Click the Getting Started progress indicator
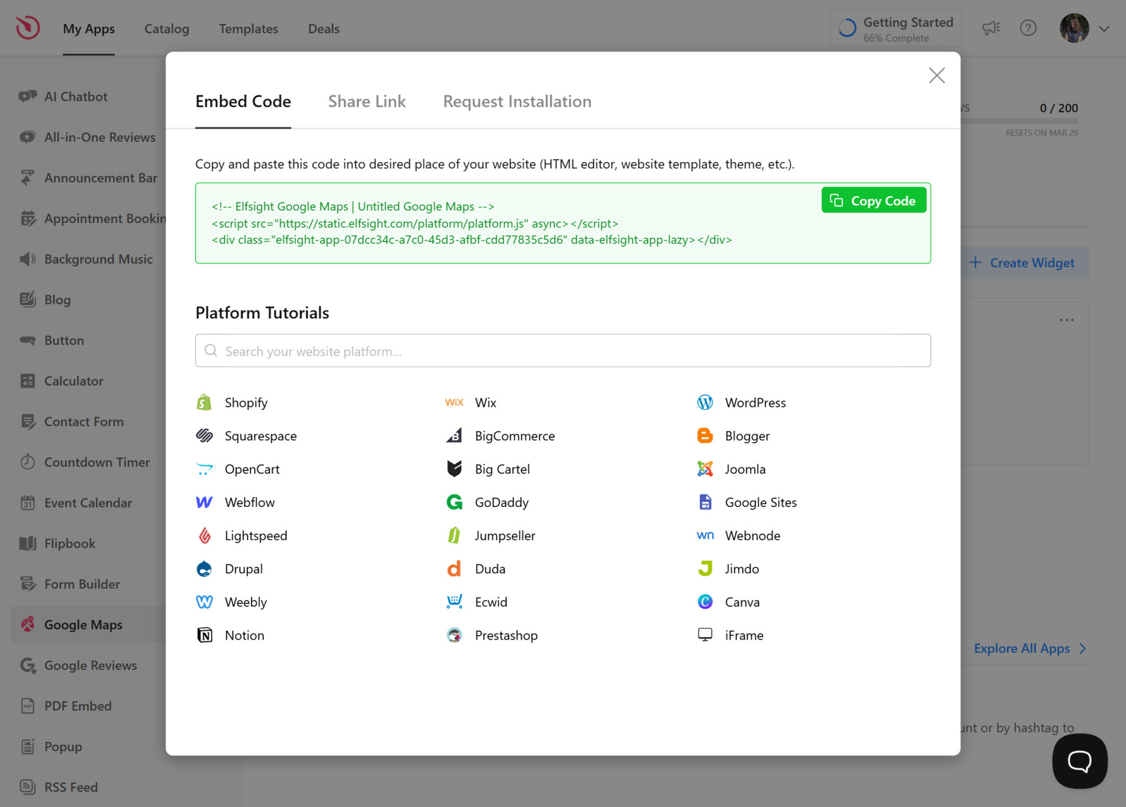 coord(895,28)
